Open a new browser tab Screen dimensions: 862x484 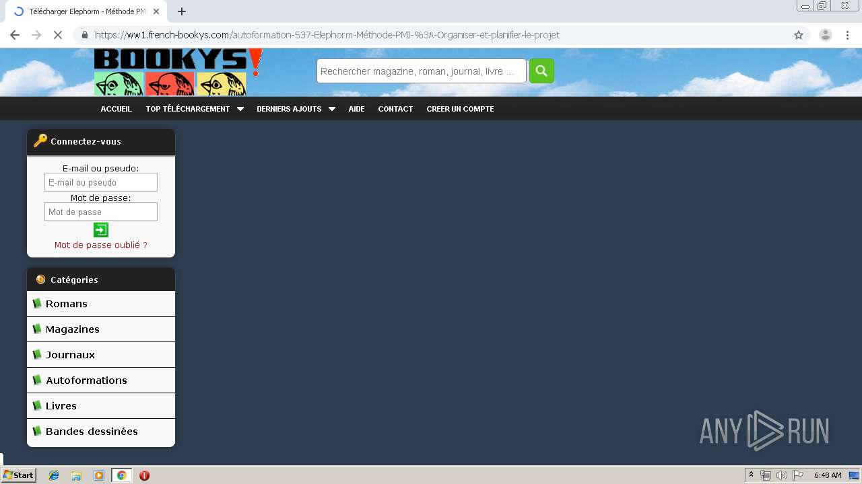(x=182, y=11)
